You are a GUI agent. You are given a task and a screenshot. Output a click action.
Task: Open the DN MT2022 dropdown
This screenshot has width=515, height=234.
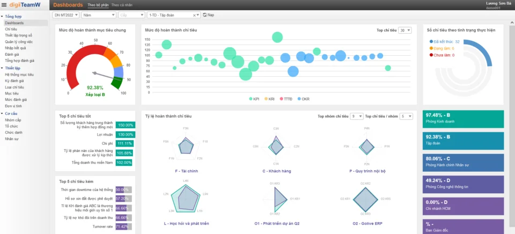[66, 15]
